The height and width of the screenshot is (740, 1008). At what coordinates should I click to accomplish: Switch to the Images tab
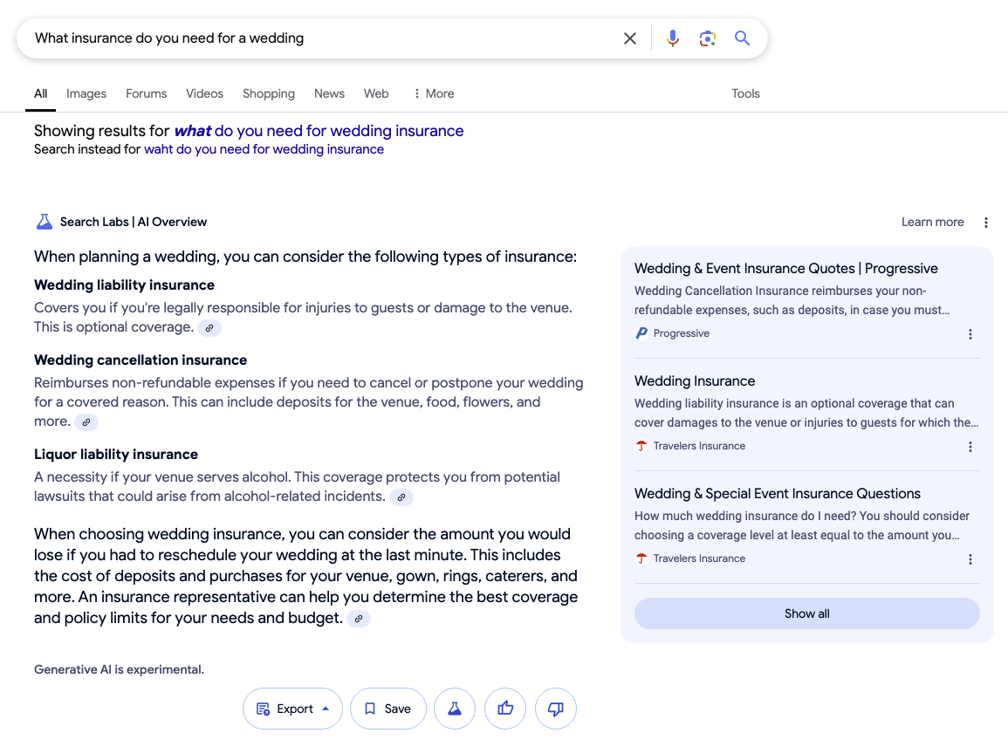pyautogui.click(x=86, y=93)
